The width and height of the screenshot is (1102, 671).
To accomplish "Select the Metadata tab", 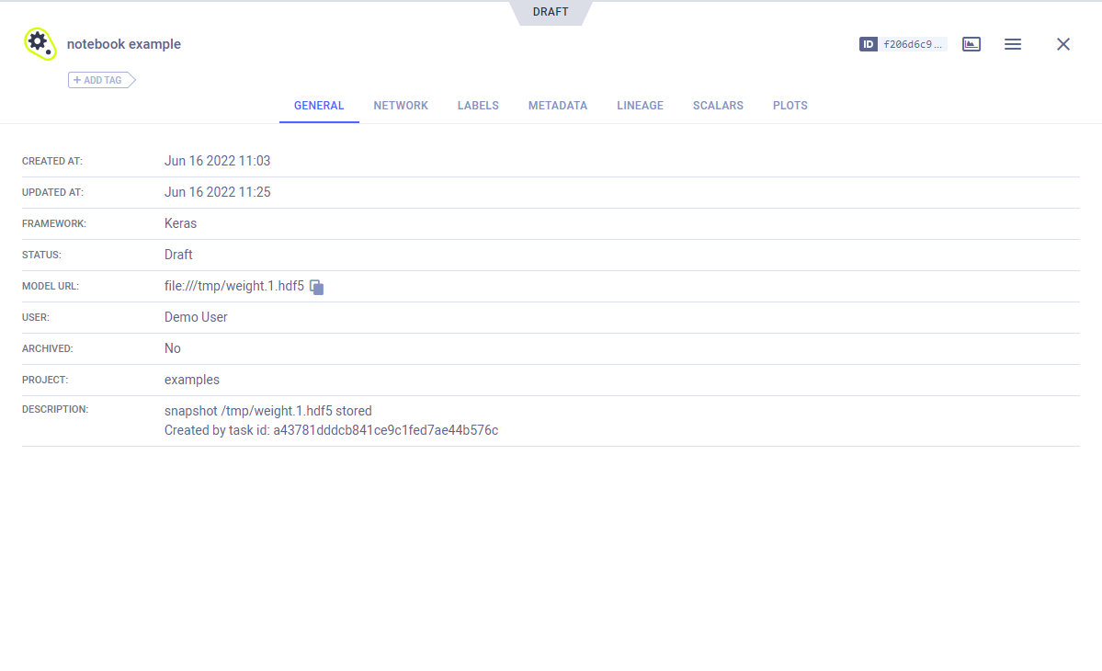I will (x=558, y=106).
